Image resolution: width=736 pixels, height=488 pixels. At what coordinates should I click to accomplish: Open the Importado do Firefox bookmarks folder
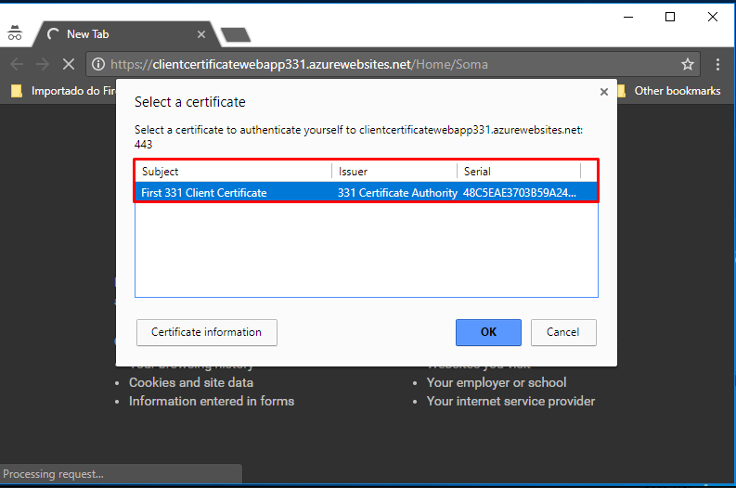(63, 91)
